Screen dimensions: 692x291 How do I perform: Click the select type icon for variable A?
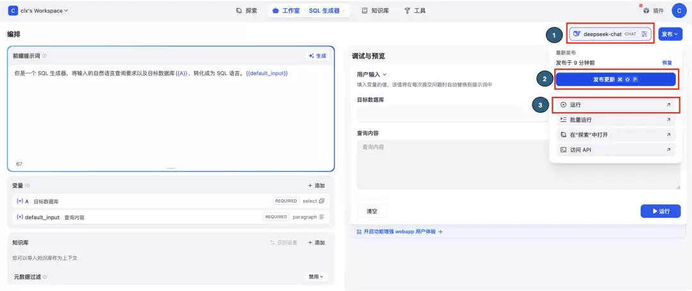322,201
